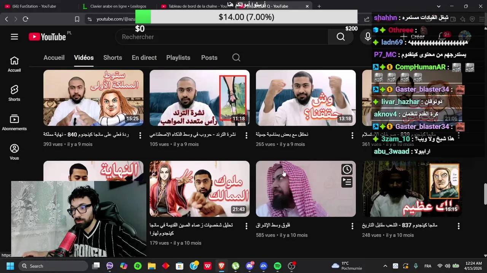487x273 pixels.
Task: Switch to channel Shorts tab
Action: point(113,58)
